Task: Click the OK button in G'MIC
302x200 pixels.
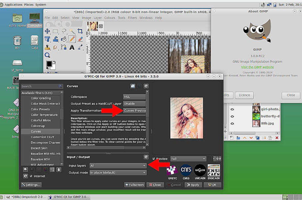Action: [212, 185]
